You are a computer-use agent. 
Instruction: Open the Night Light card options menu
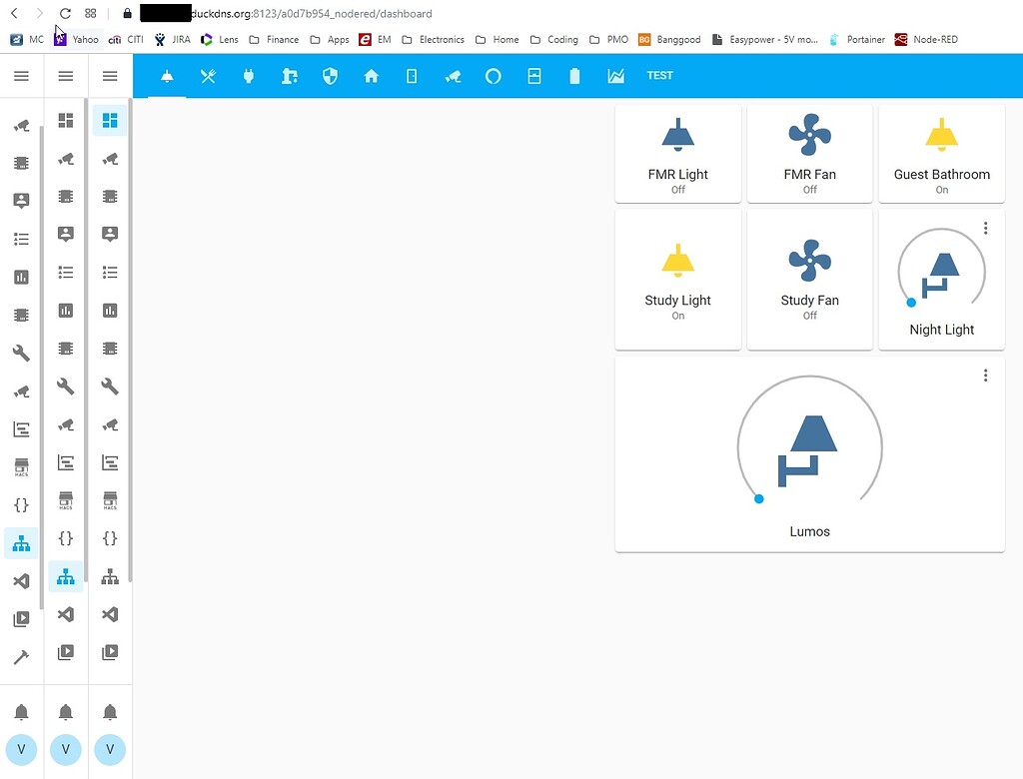(986, 228)
